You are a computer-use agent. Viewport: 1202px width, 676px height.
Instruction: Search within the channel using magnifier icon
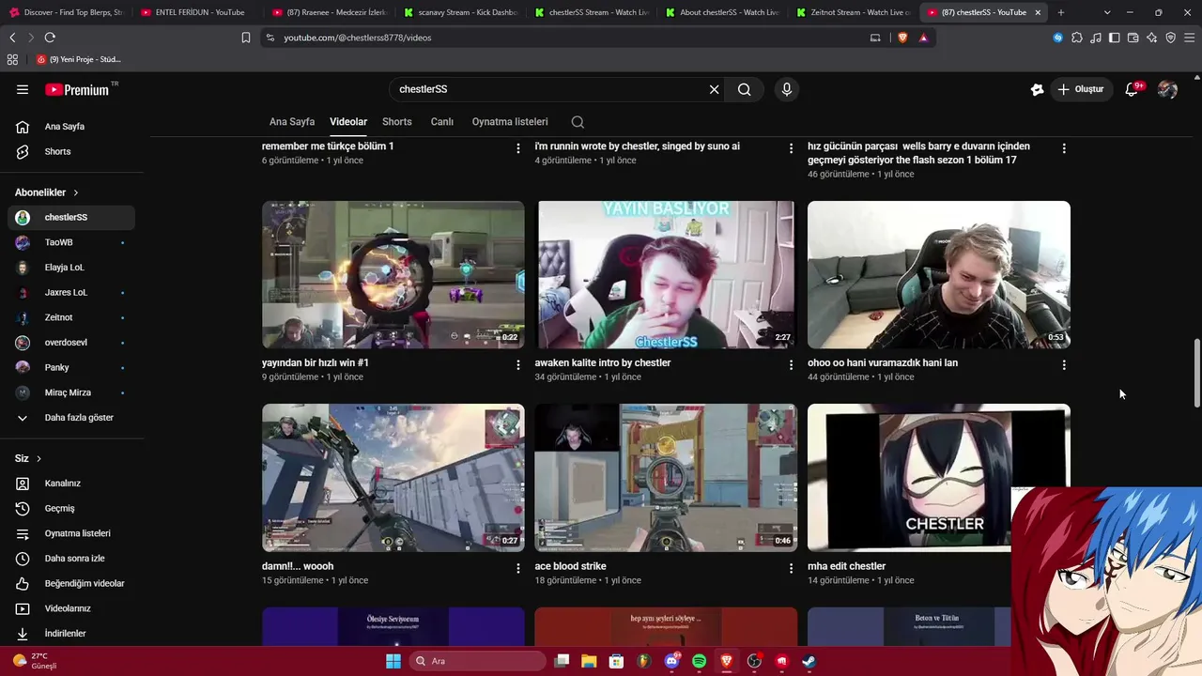click(578, 122)
